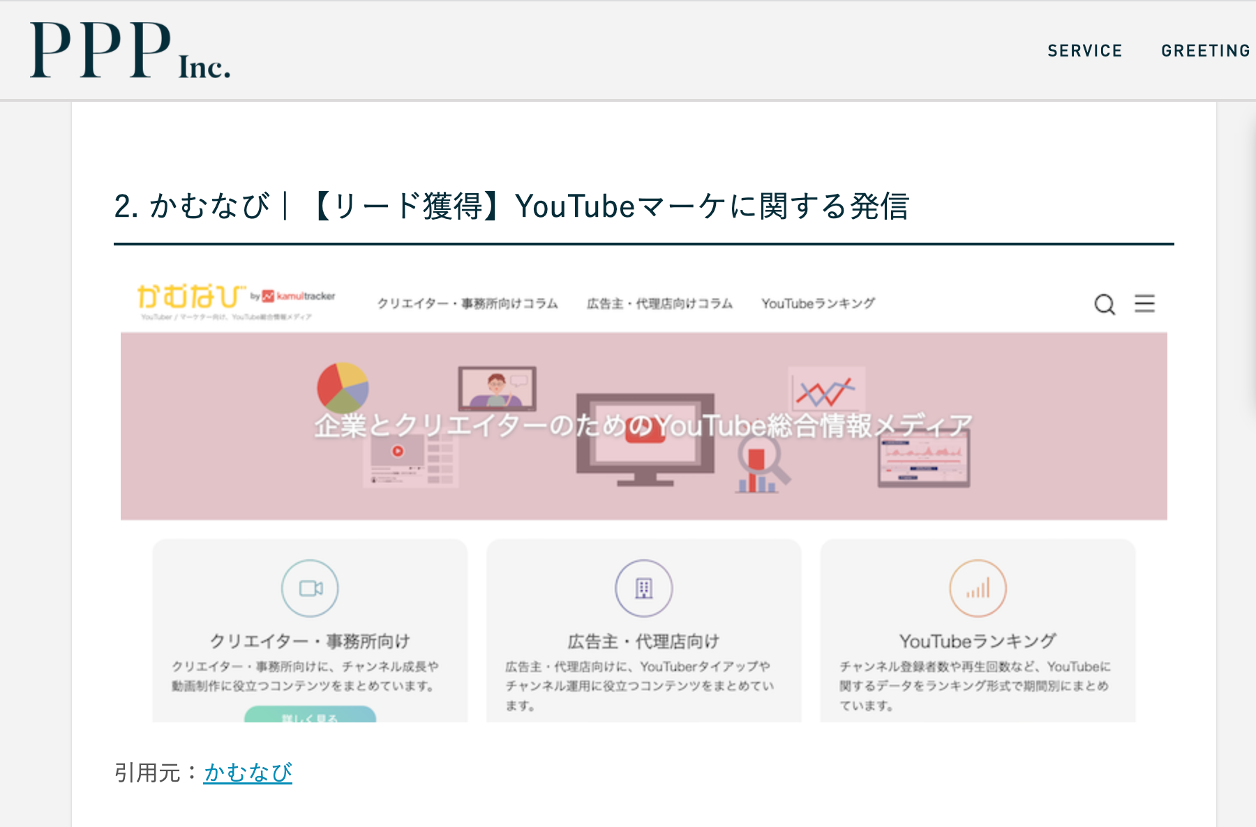Click the magnifying glass search icon

pos(1104,305)
